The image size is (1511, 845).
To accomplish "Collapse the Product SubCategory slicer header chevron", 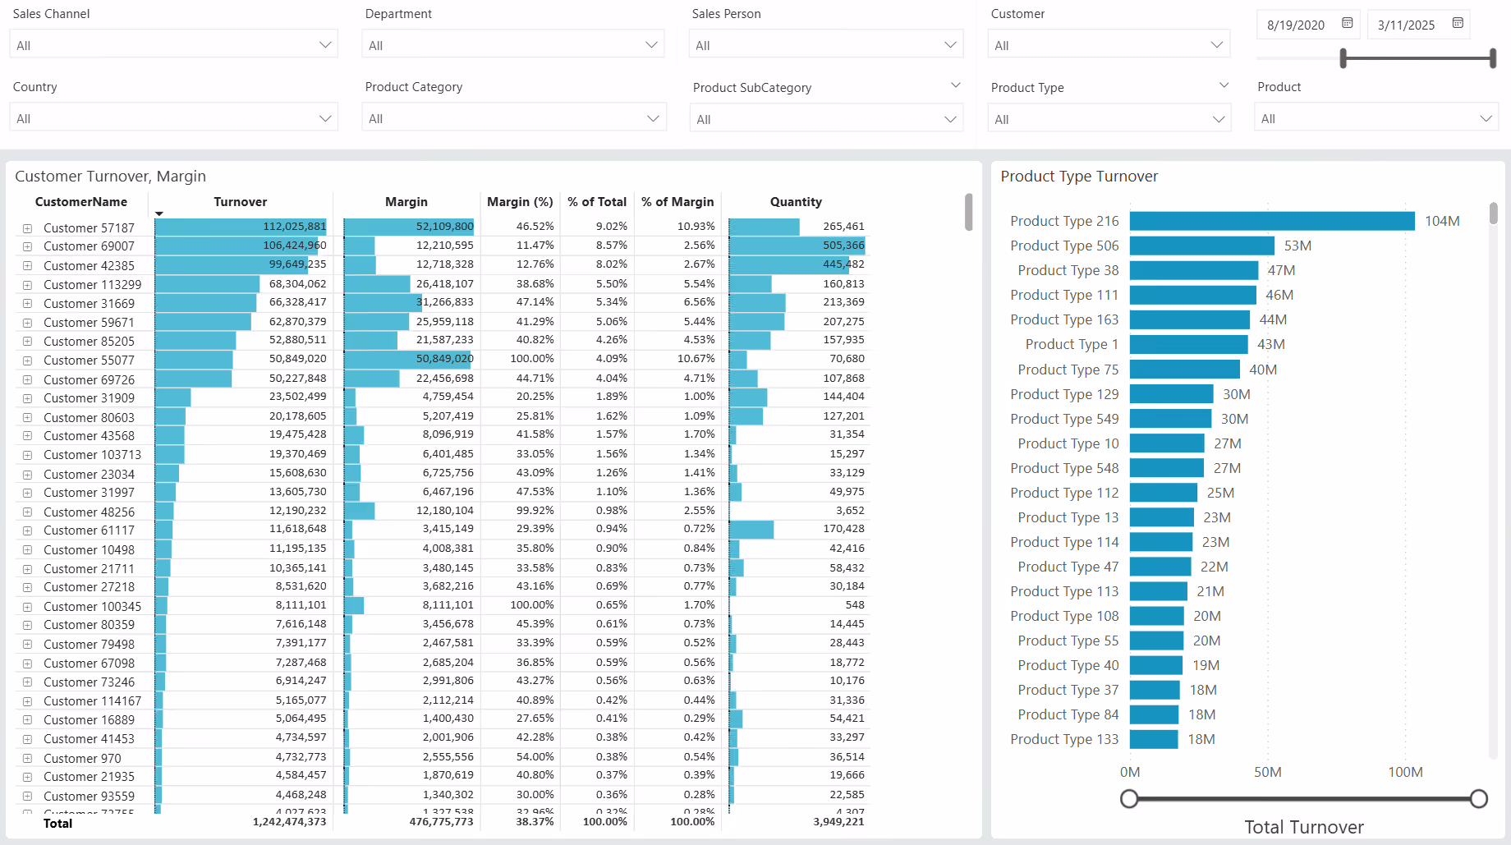I will 955,85.
